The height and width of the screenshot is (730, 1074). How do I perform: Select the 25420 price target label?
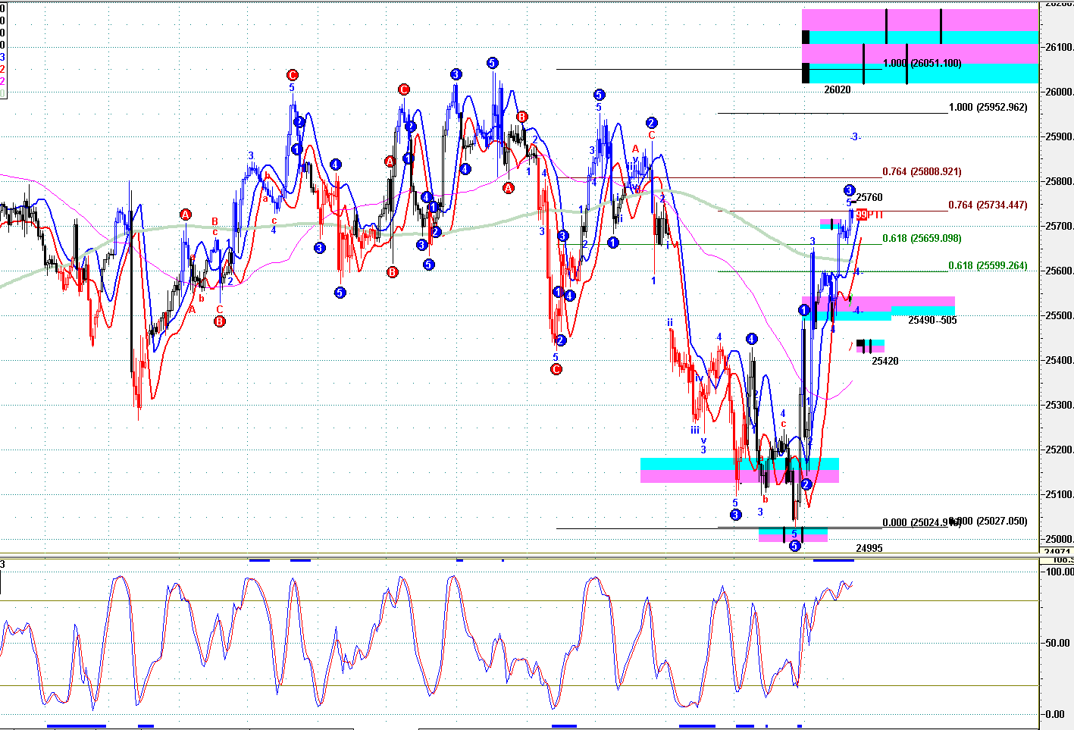(x=885, y=362)
